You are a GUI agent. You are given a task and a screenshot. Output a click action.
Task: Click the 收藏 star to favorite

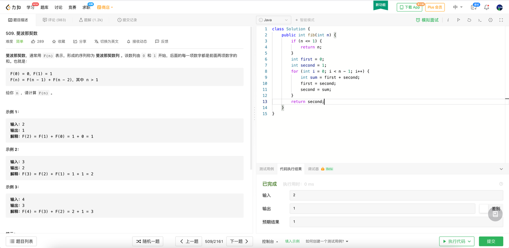click(58, 41)
